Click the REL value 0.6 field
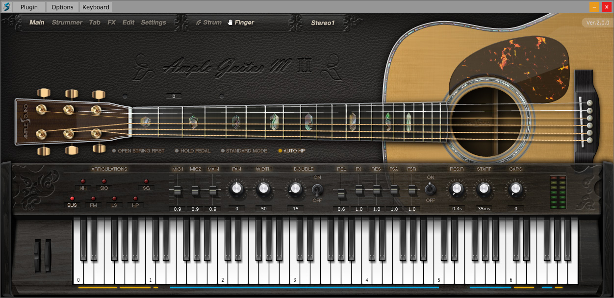This screenshot has width=614, height=298. [341, 209]
